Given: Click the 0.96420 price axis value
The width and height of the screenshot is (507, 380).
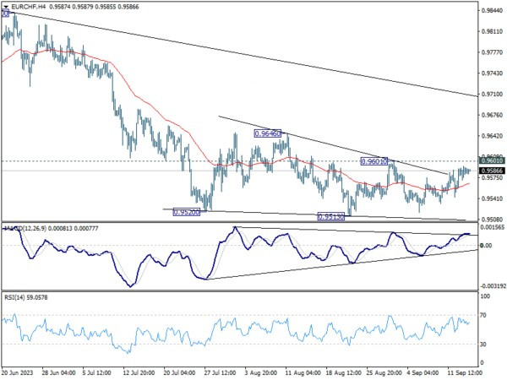Looking at the screenshot, I should (x=492, y=136).
